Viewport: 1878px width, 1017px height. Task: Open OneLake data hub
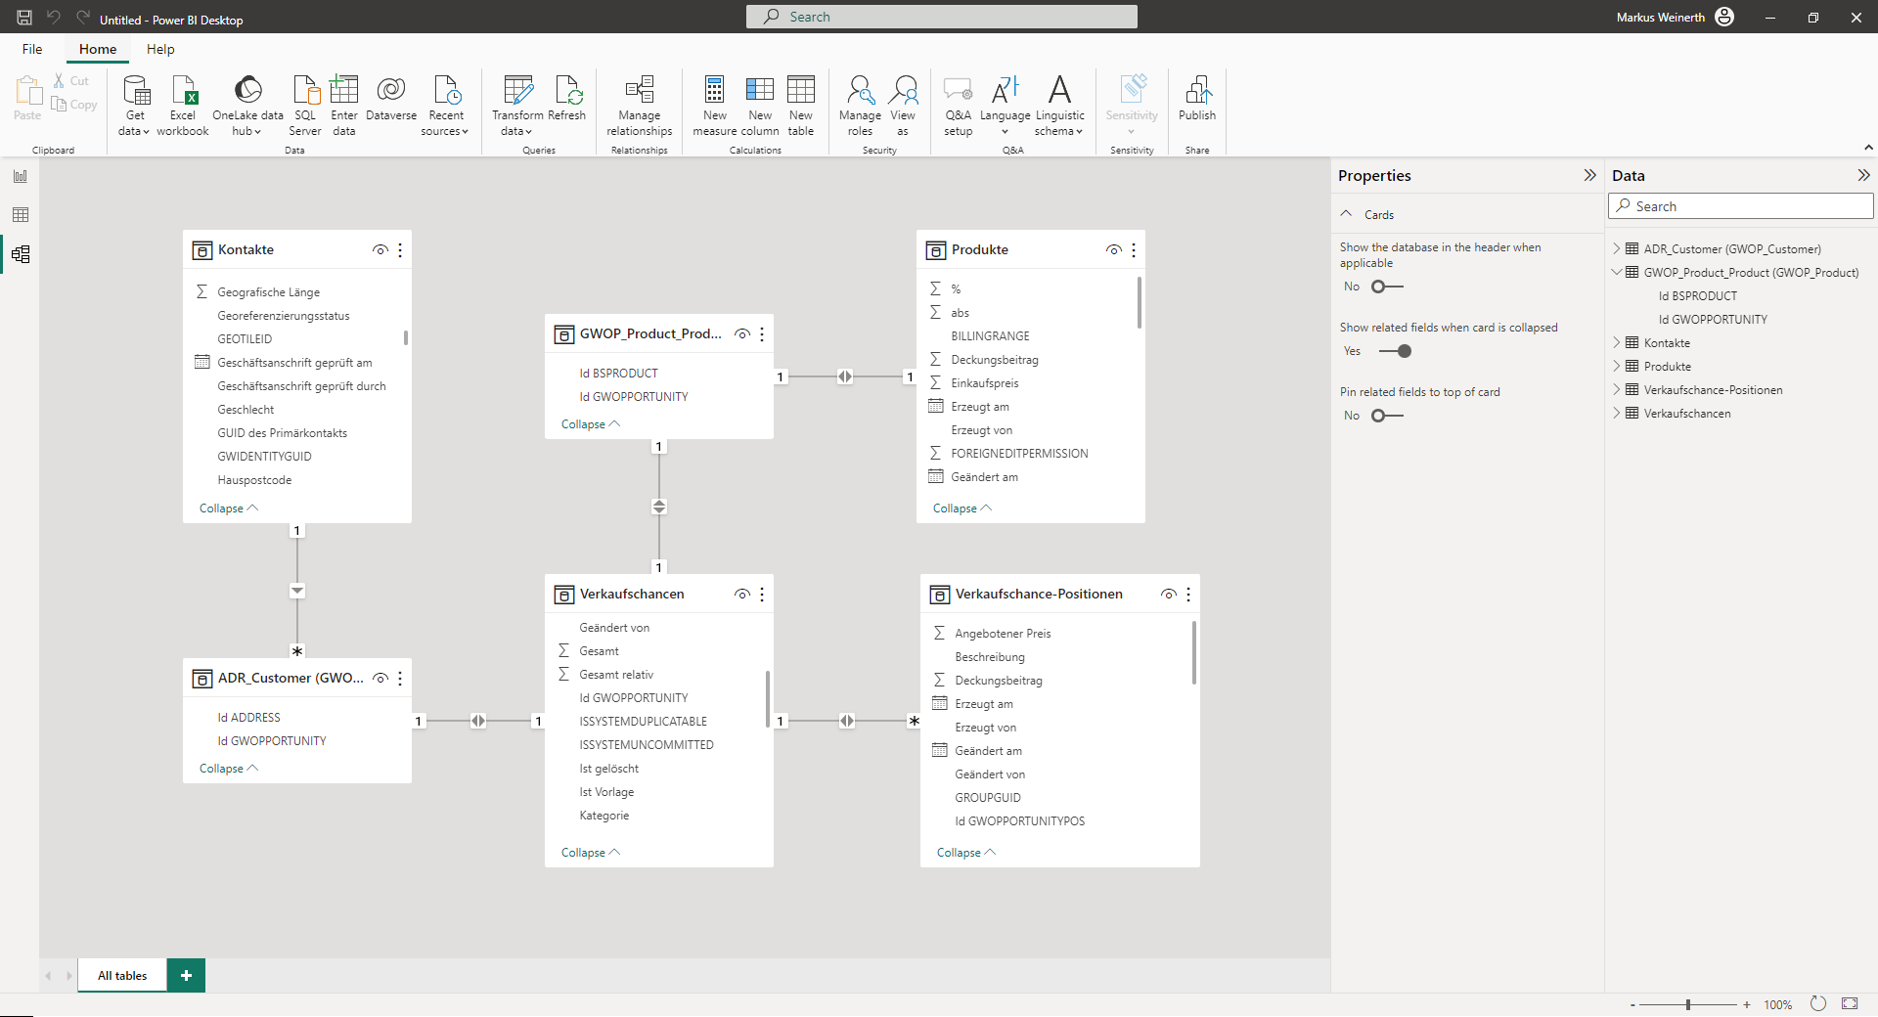click(x=247, y=106)
